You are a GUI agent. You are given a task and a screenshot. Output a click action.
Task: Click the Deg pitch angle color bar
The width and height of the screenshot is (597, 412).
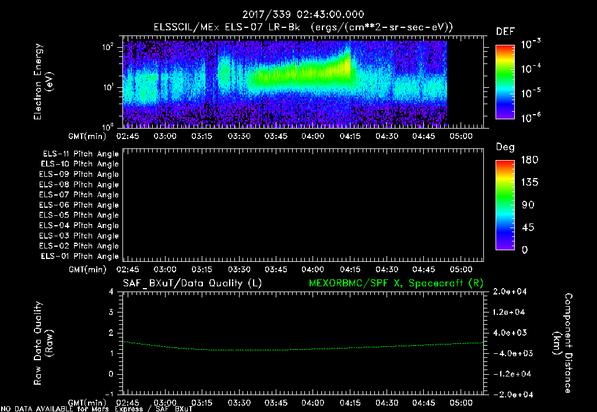(x=505, y=205)
